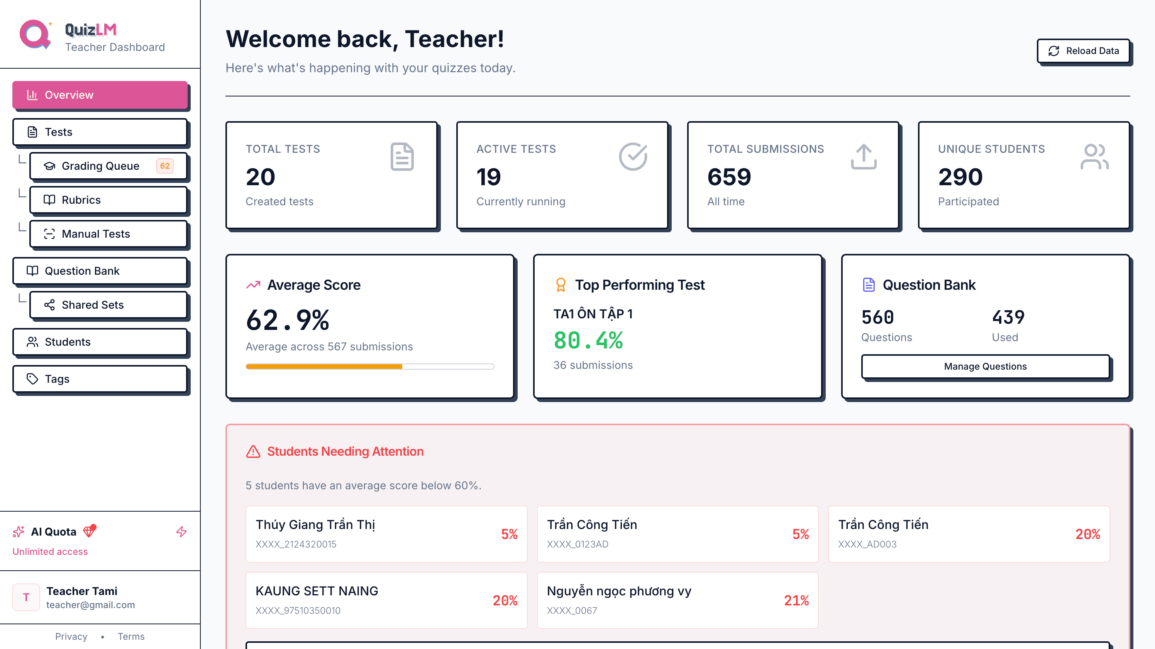Click the lightning bolt icon beside AI Quota
Screen dimensions: 1155x649
click(x=181, y=532)
